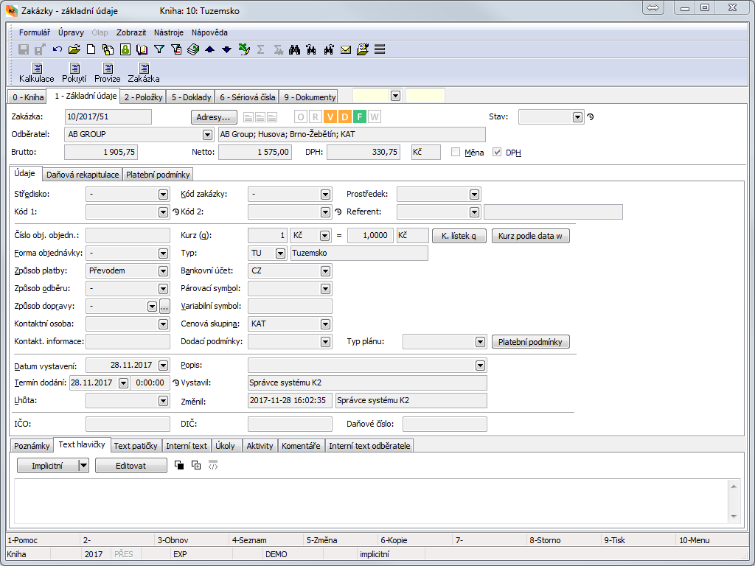Toggle the DPH checkbox

click(497, 152)
